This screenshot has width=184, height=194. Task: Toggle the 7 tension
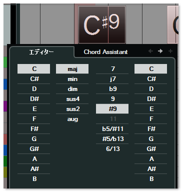point(112,68)
